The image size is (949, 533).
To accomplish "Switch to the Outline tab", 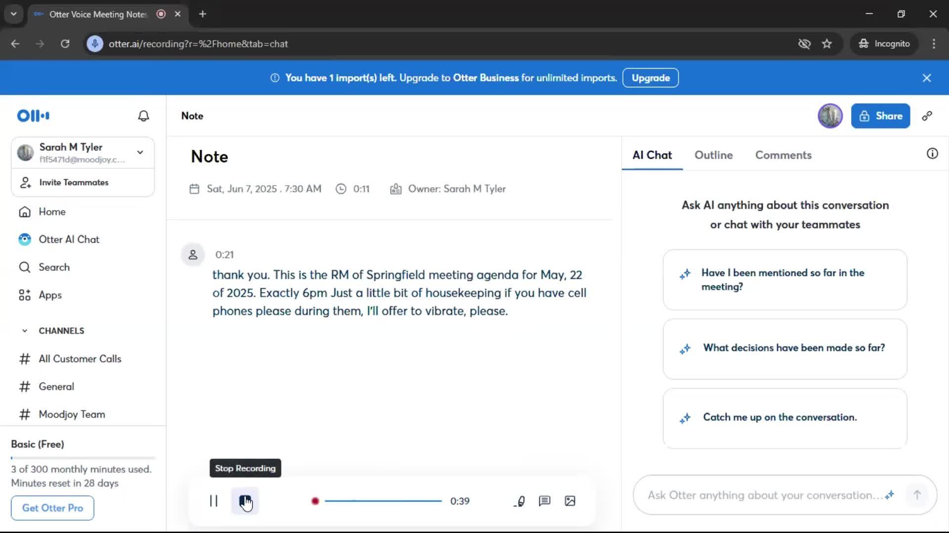I will [713, 155].
